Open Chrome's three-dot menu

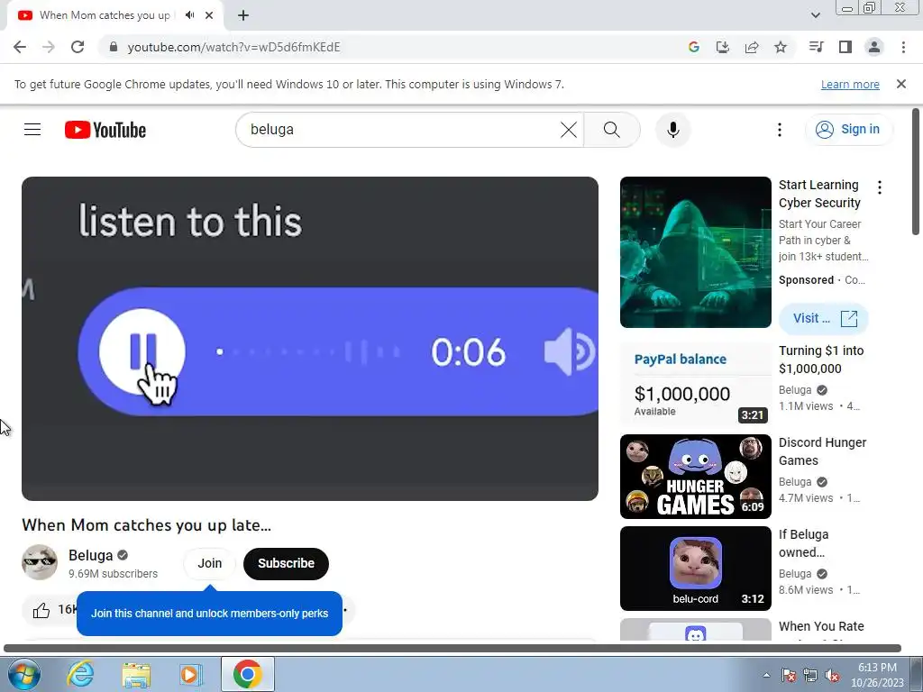click(x=903, y=47)
